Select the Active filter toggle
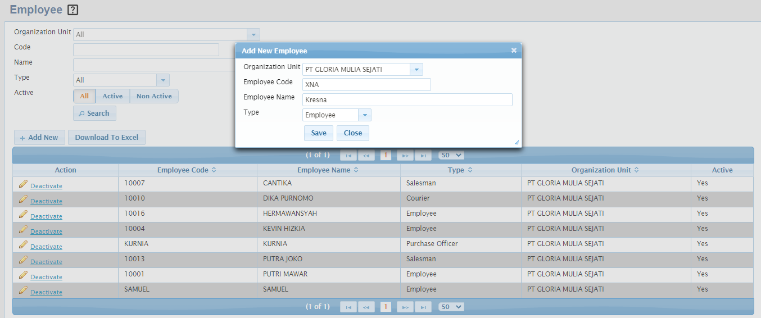 (x=112, y=96)
